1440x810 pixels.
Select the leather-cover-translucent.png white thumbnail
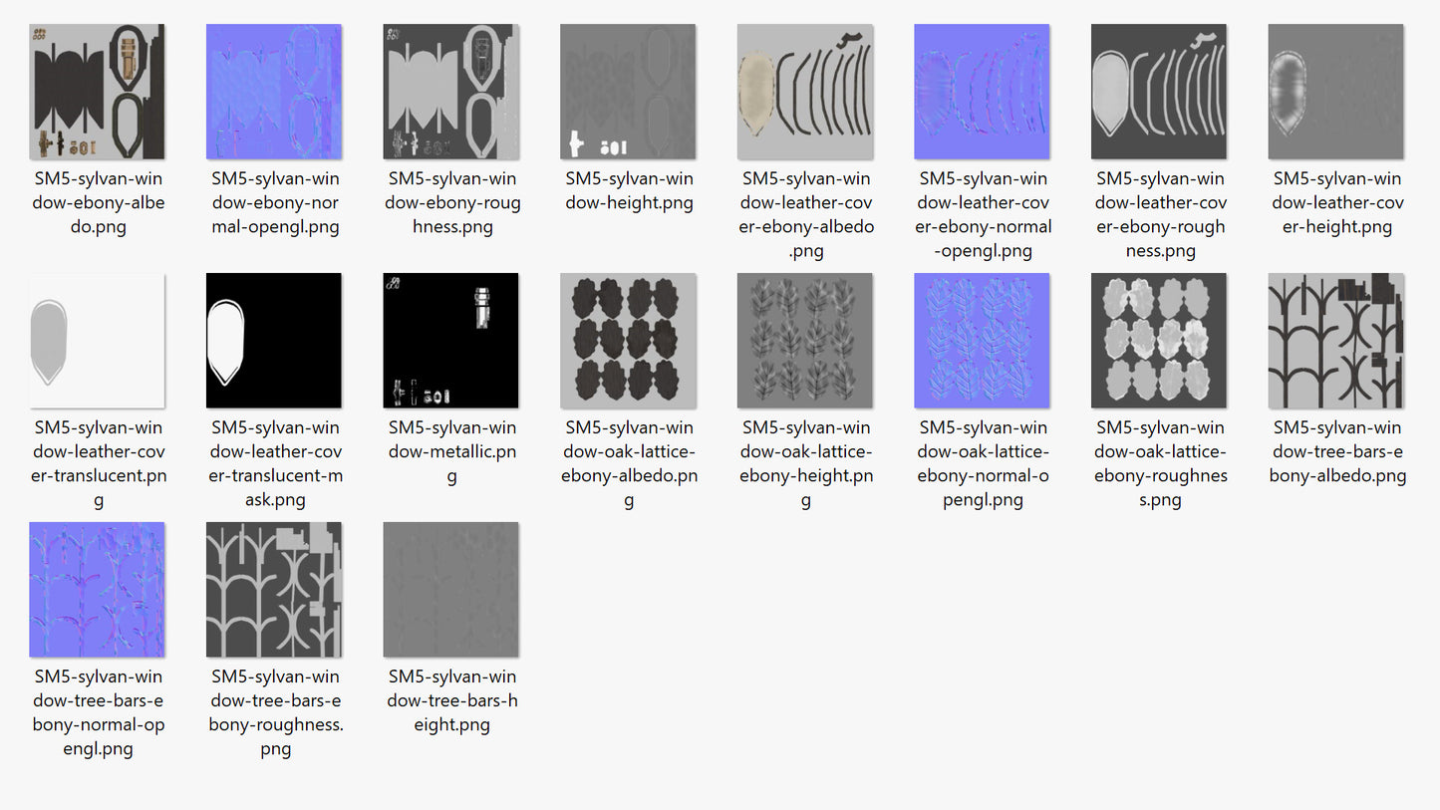tap(97, 341)
